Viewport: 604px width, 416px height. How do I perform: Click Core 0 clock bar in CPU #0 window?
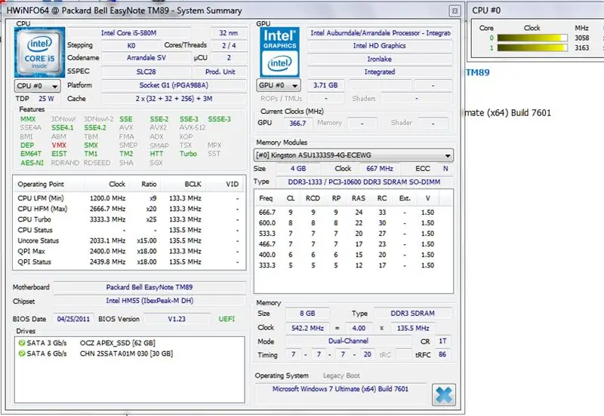click(x=532, y=38)
